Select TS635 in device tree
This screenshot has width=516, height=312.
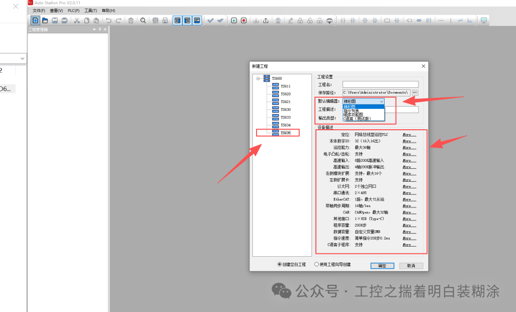[286, 133]
